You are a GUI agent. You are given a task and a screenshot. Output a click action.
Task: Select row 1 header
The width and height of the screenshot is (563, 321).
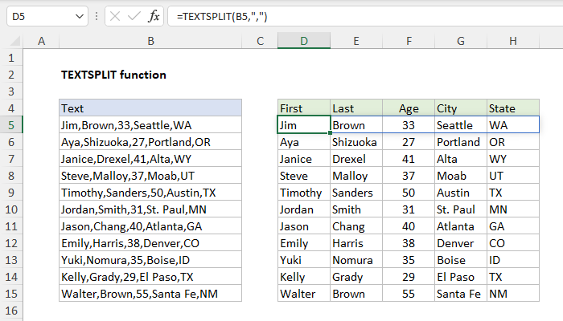click(11, 58)
